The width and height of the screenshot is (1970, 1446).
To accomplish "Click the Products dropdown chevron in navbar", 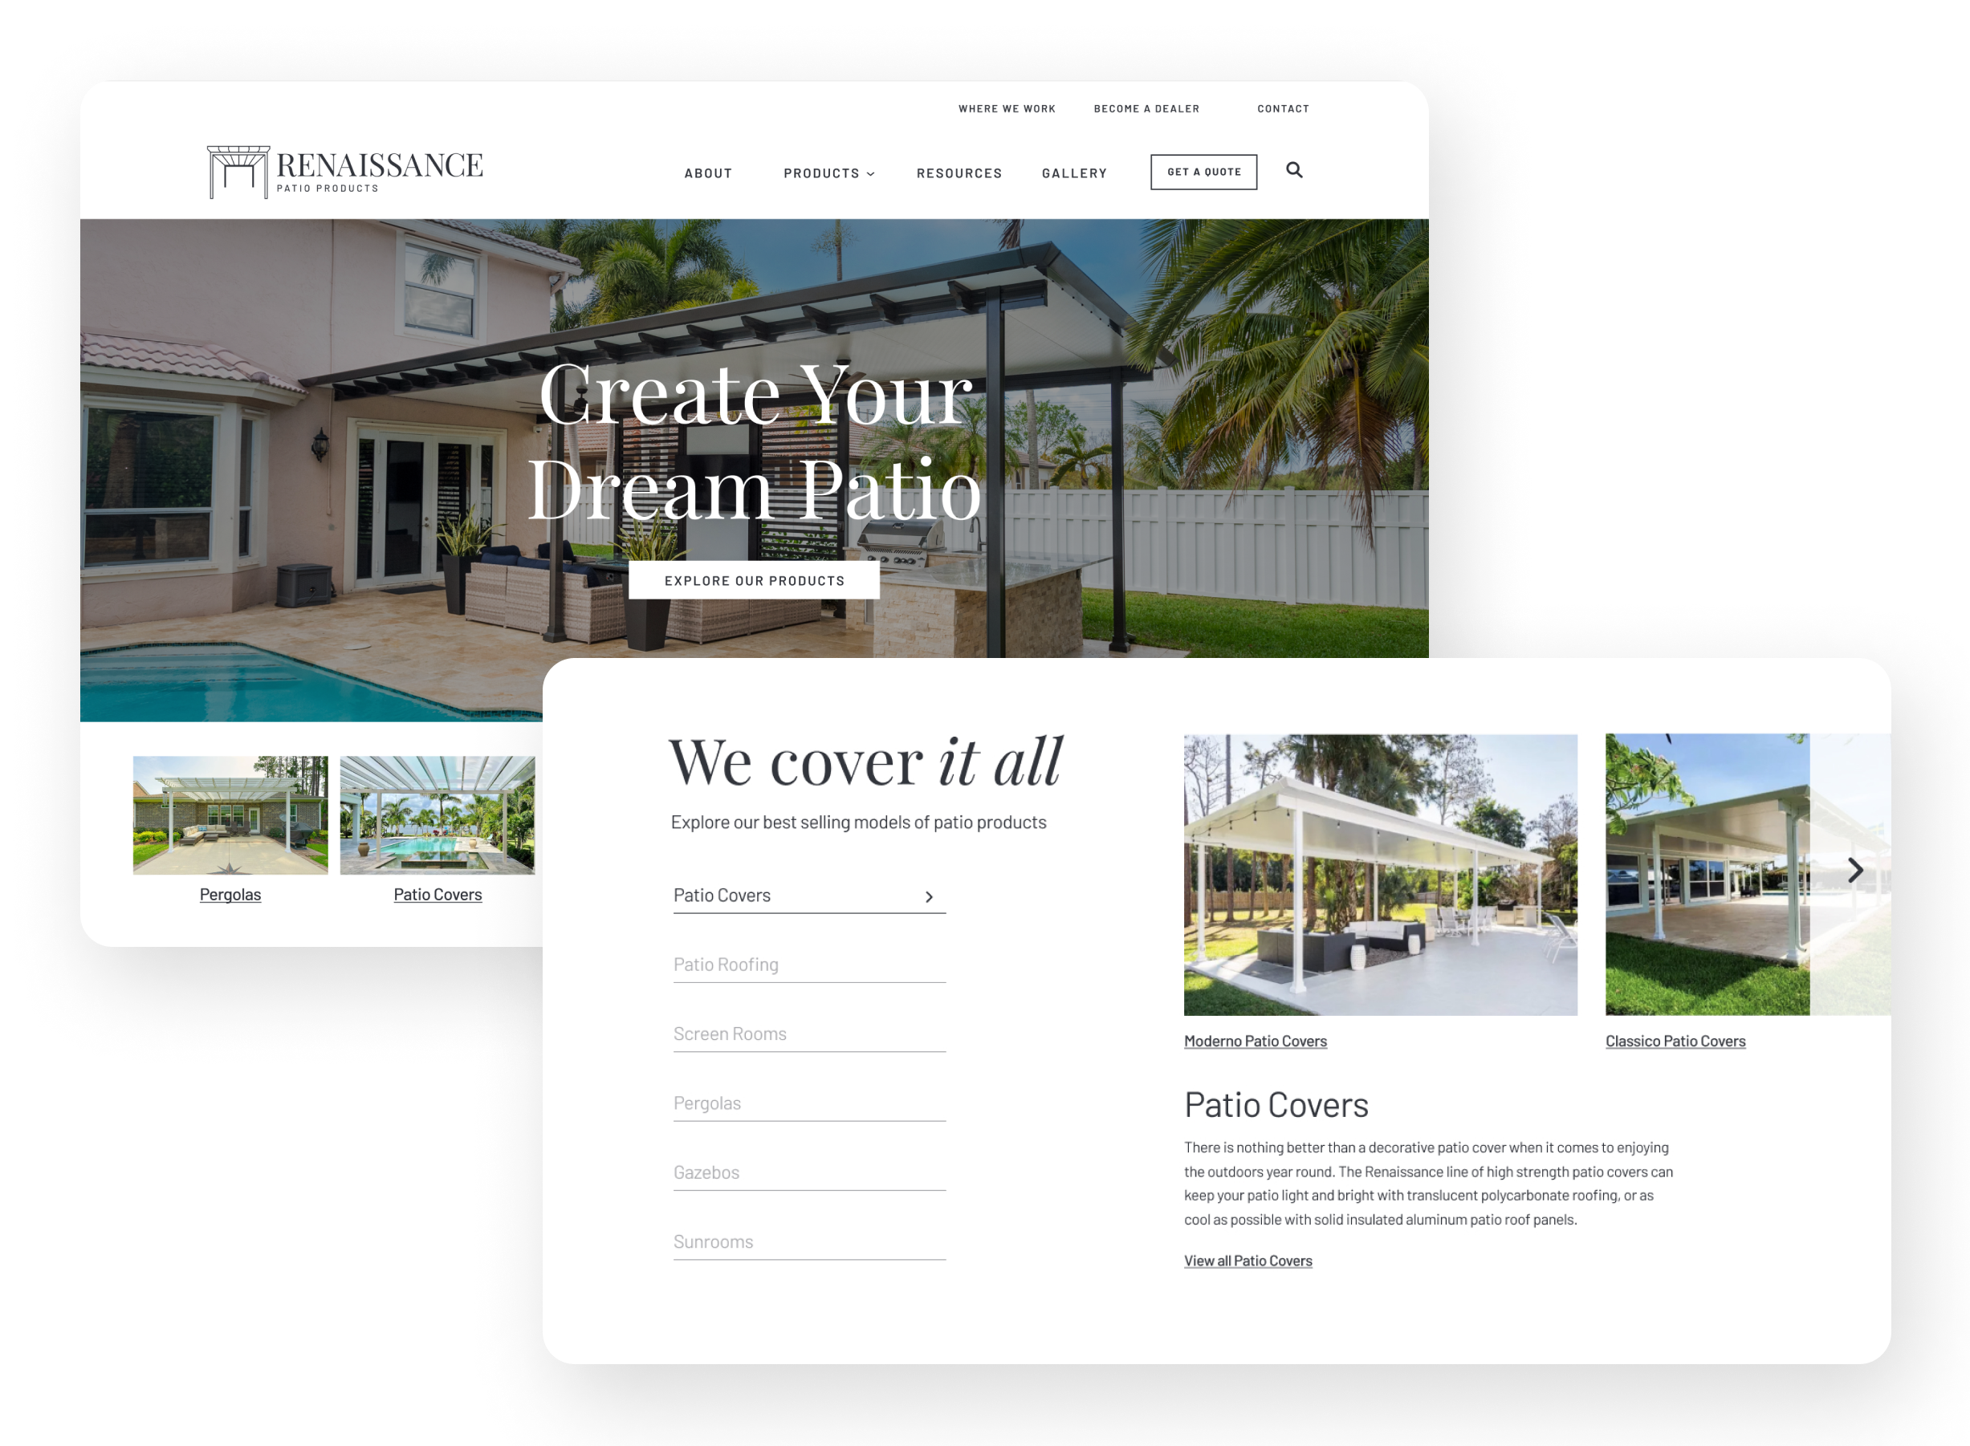I will [873, 171].
